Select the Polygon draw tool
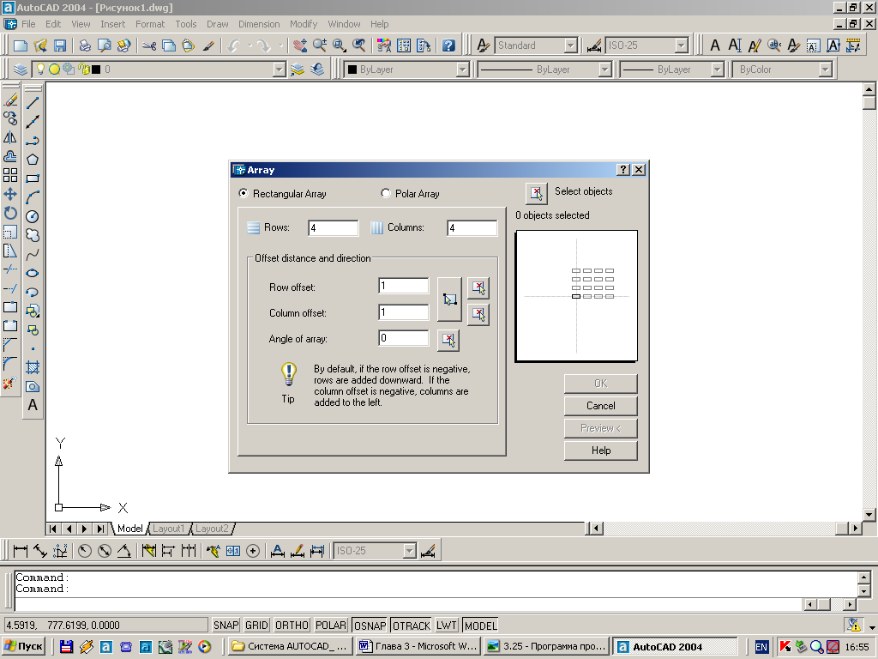The height and width of the screenshot is (659, 878). [33, 159]
